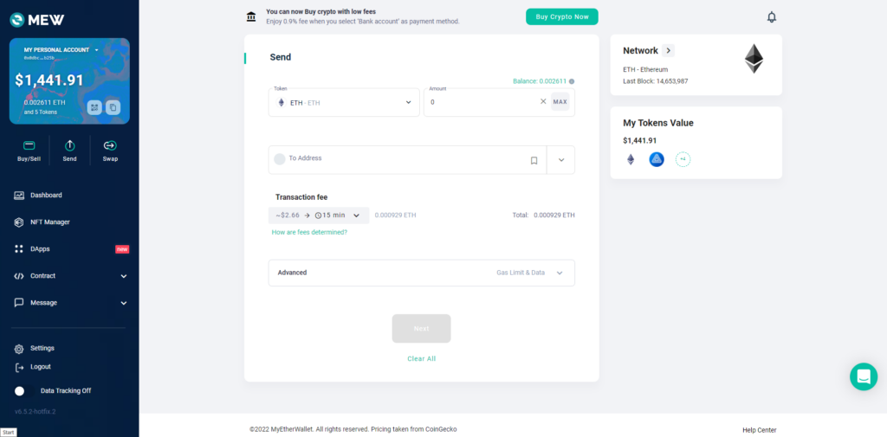887x437 pixels.
Task: Open the Help Center link
Action: 759,430
